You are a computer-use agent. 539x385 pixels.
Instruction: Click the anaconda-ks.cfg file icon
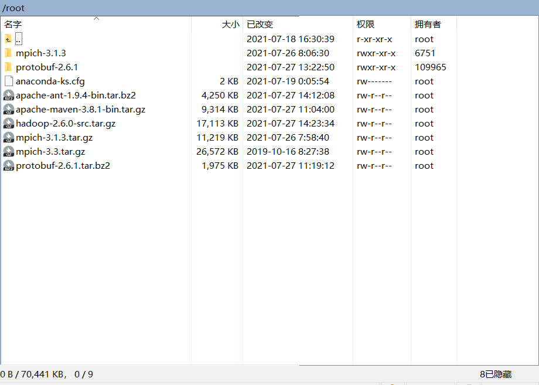click(x=9, y=81)
